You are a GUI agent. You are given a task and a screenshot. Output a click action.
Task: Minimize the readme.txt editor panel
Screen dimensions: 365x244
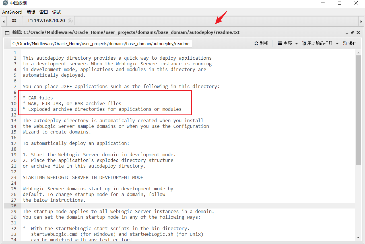pos(347,33)
